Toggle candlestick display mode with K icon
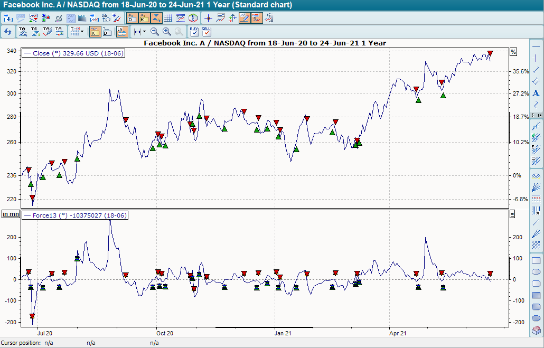 [96, 32]
